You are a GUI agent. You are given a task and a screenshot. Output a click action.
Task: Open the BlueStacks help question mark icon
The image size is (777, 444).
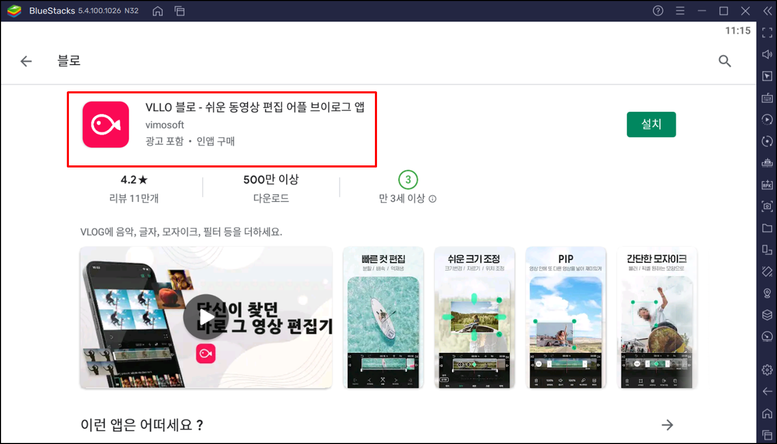pyautogui.click(x=658, y=11)
